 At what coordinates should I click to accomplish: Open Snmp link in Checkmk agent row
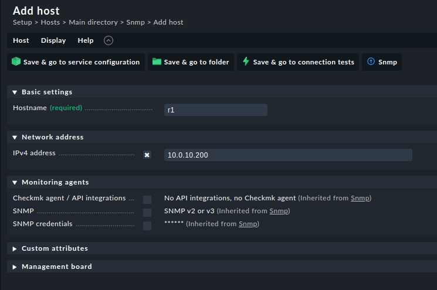360,198
